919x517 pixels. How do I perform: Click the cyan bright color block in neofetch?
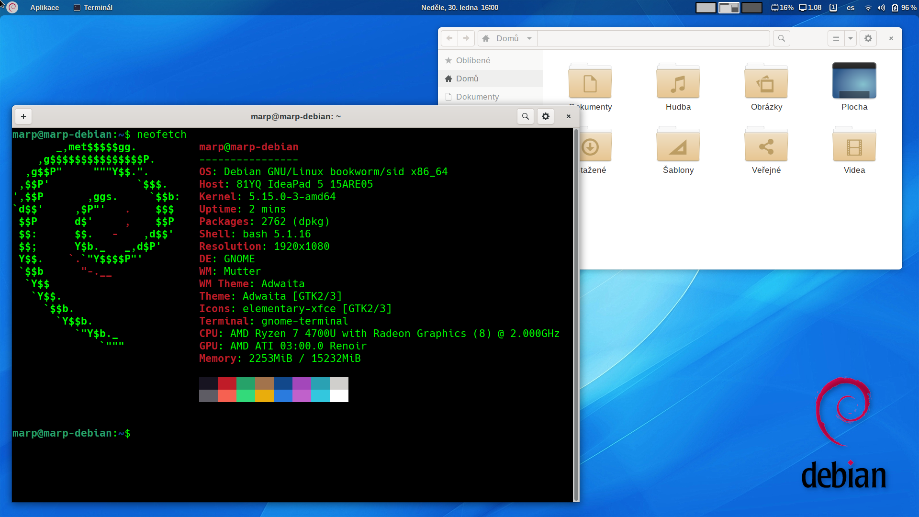click(x=320, y=396)
